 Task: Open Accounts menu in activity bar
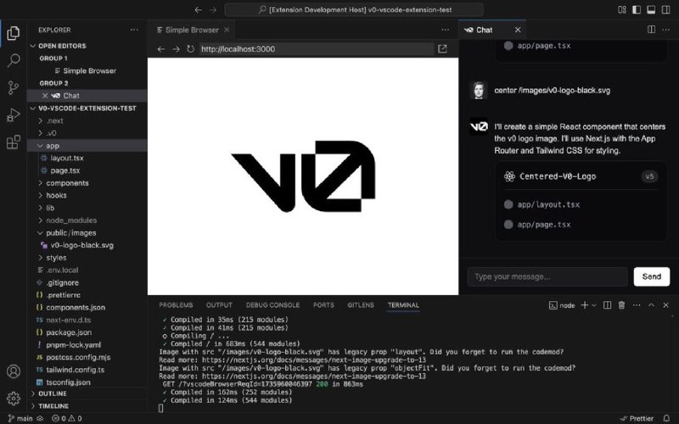14,371
